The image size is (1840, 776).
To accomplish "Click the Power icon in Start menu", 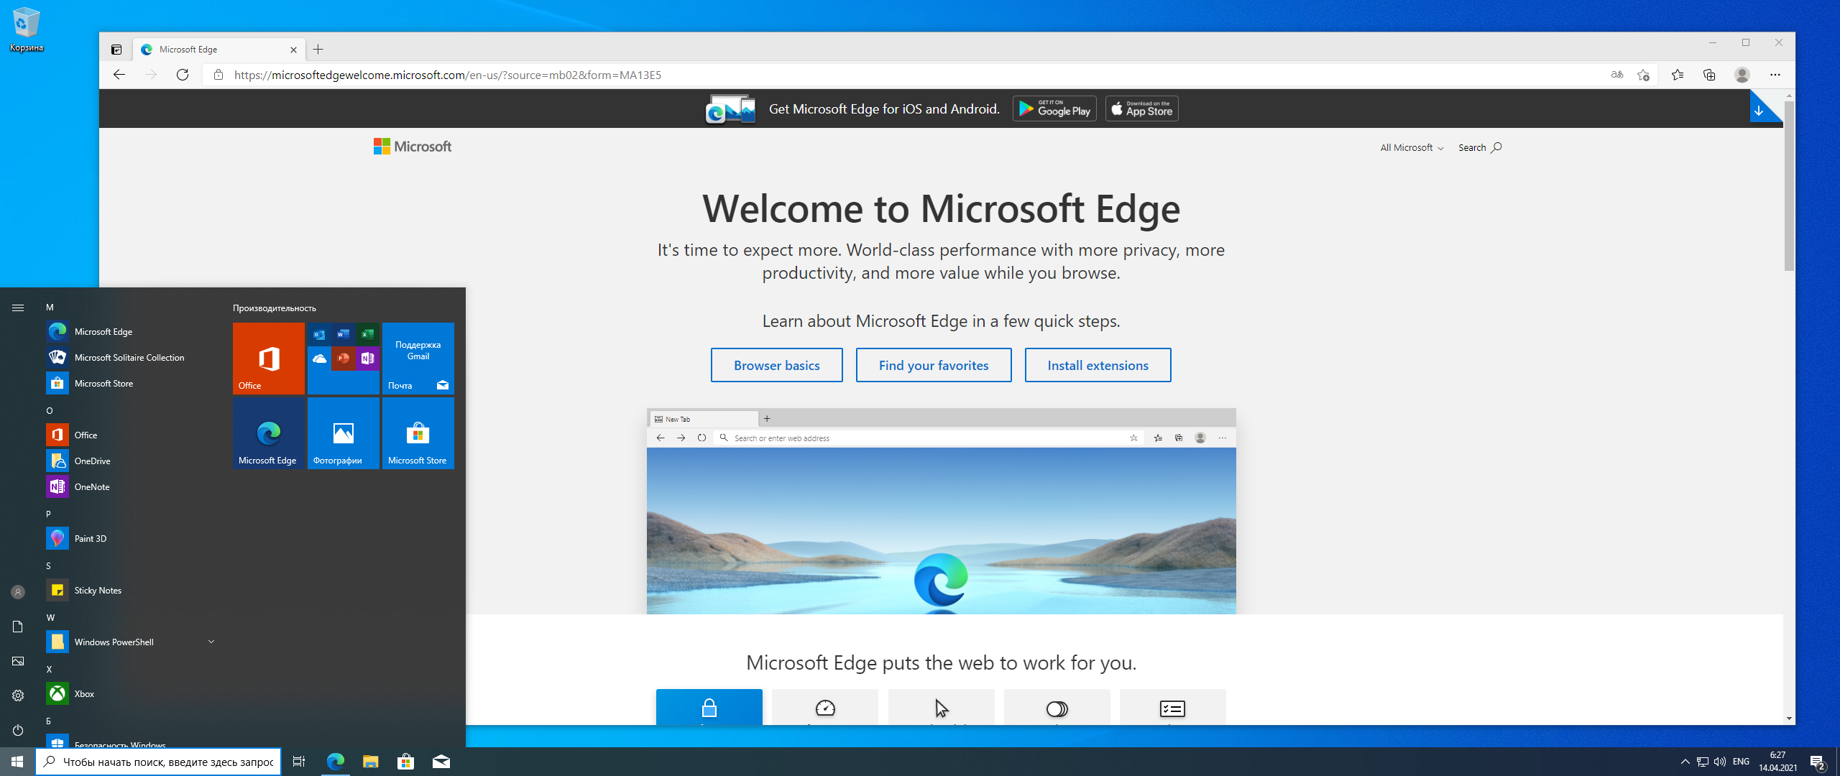I will (x=18, y=730).
